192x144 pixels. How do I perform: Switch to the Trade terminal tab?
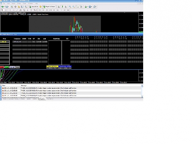[x=5, y=99]
